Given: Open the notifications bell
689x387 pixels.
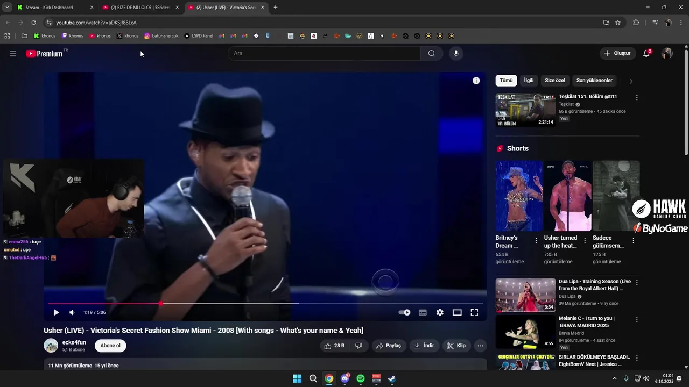Looking at the screenshot, I should (646, 53).
